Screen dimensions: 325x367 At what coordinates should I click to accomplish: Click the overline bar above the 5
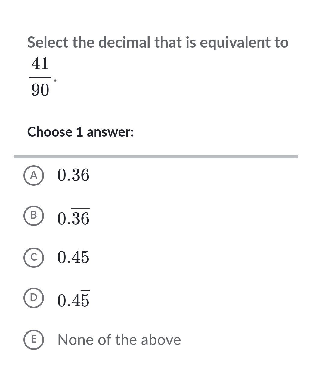pyautogui.click(x=85, y=291)
